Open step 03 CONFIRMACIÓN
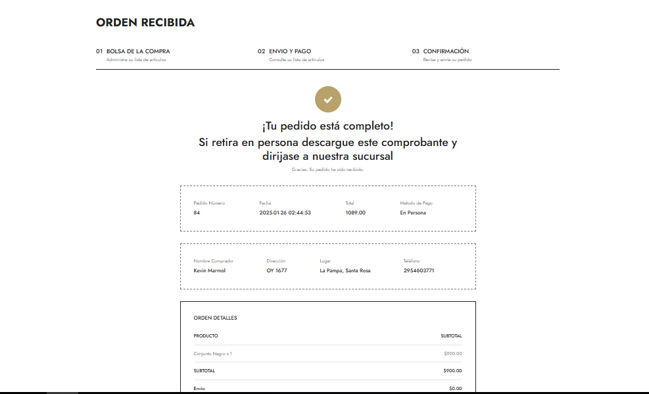649x394 pixels. tap(440, 51)
